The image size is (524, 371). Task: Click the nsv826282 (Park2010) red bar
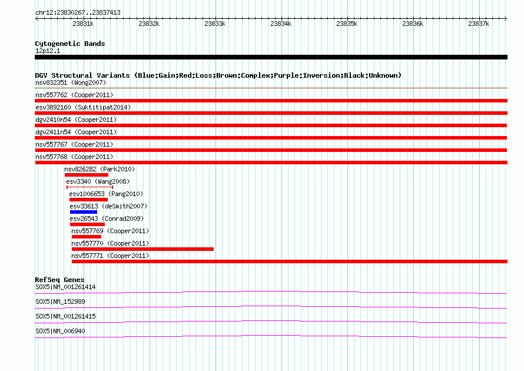(x=87, y=175)
